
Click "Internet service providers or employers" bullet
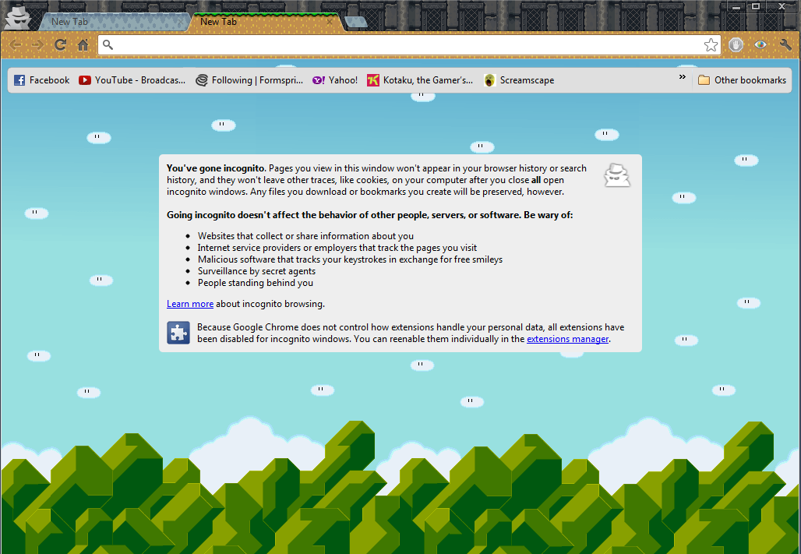[337, 248]
